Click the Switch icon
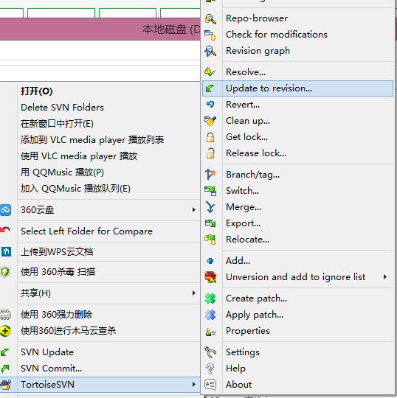 (210, 191)
